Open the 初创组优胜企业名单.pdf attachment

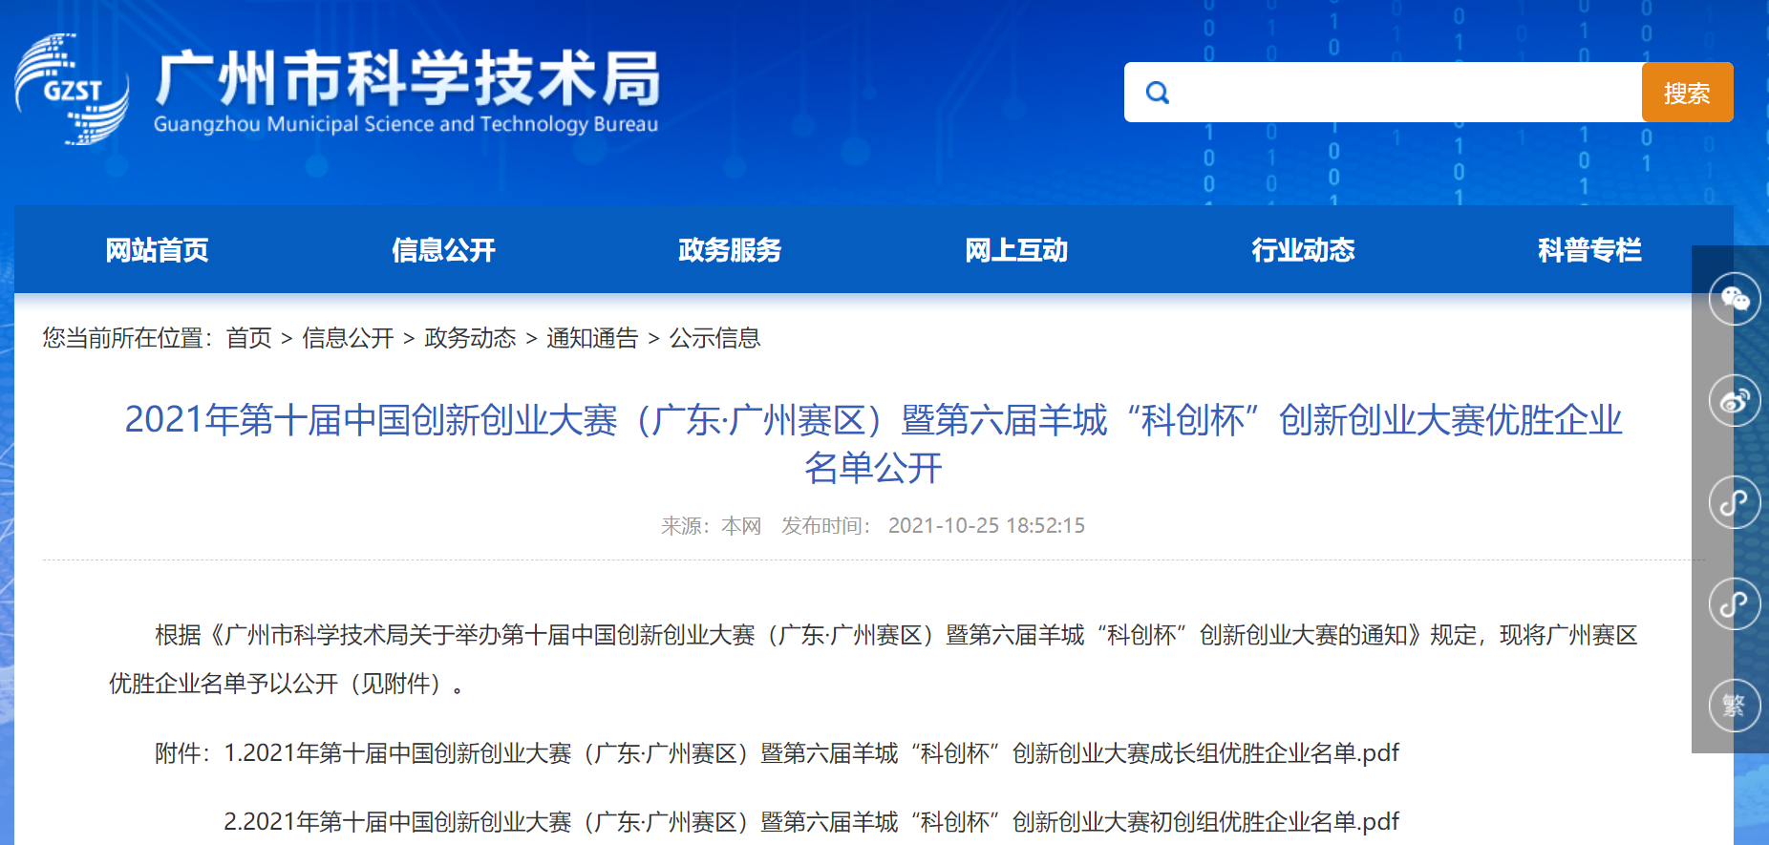click(811, 822)
